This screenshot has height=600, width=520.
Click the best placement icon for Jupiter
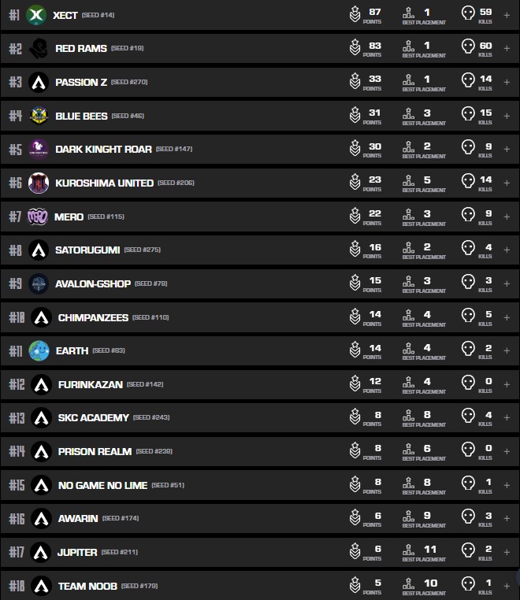point(408,551)
